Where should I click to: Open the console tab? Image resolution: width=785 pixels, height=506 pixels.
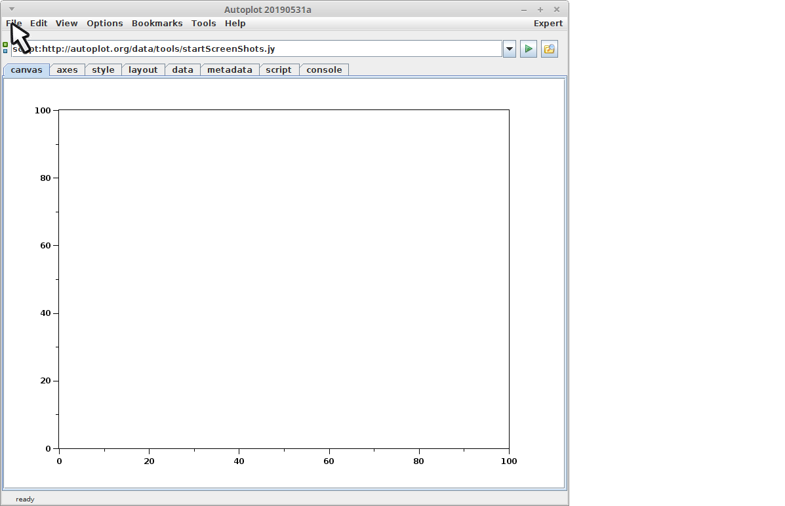coord(324,70)
